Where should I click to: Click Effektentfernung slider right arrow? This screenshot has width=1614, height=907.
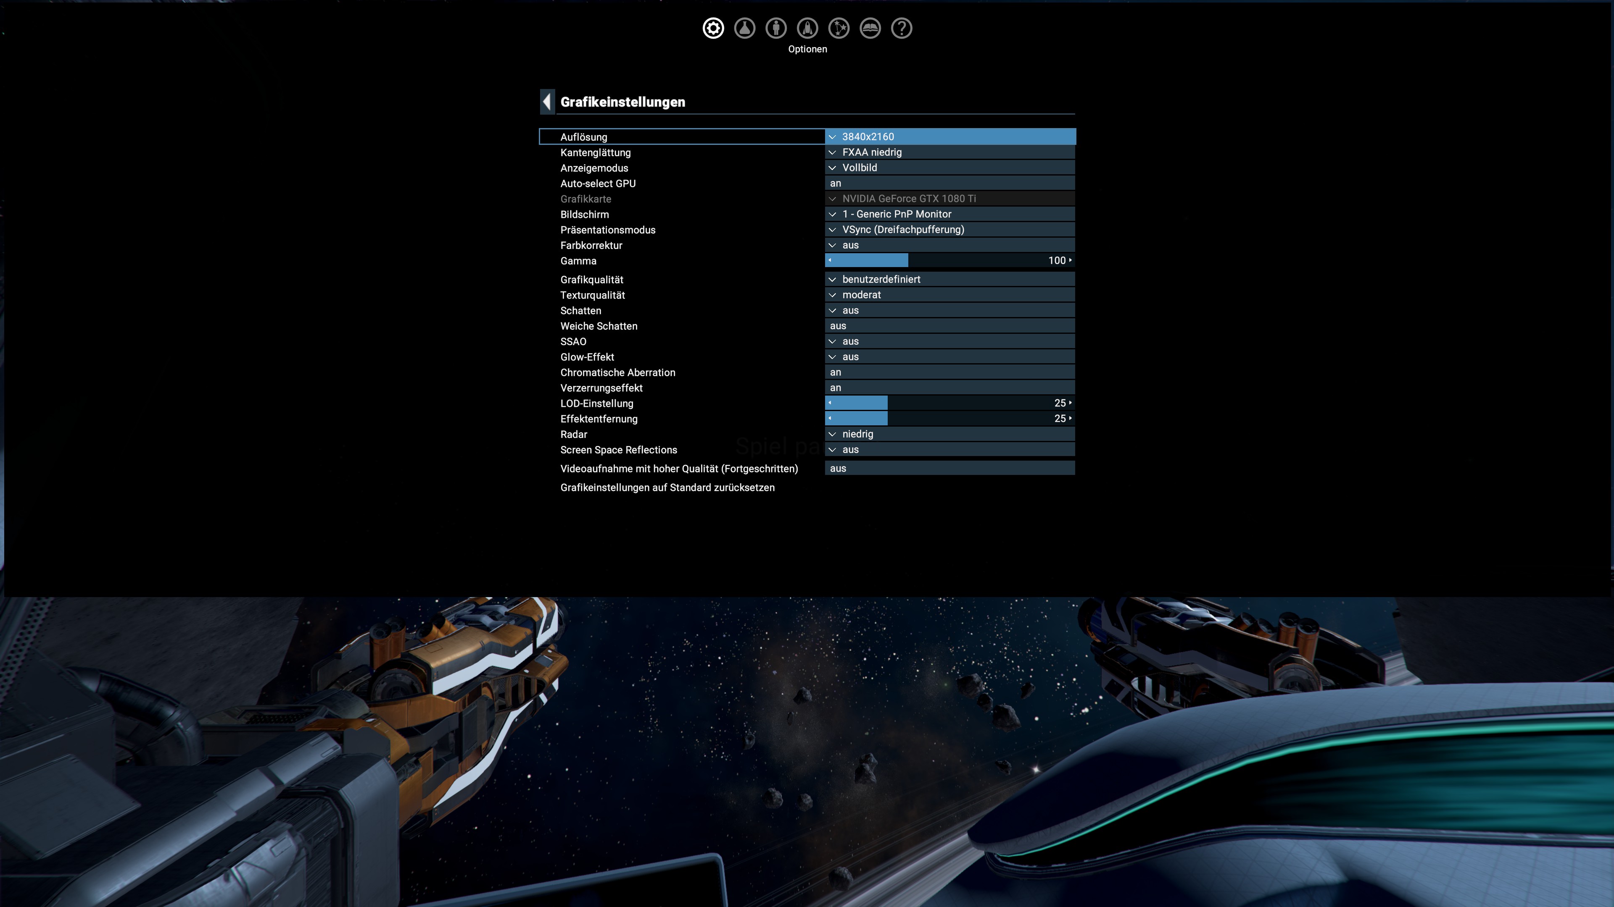(x=1070, y=419)
